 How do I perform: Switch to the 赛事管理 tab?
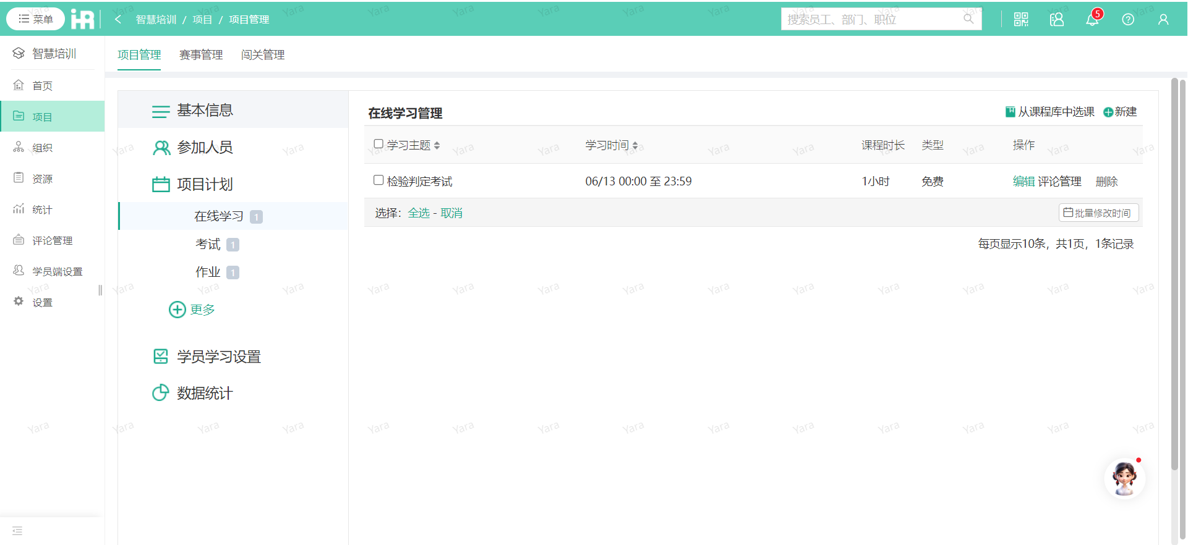201,55
